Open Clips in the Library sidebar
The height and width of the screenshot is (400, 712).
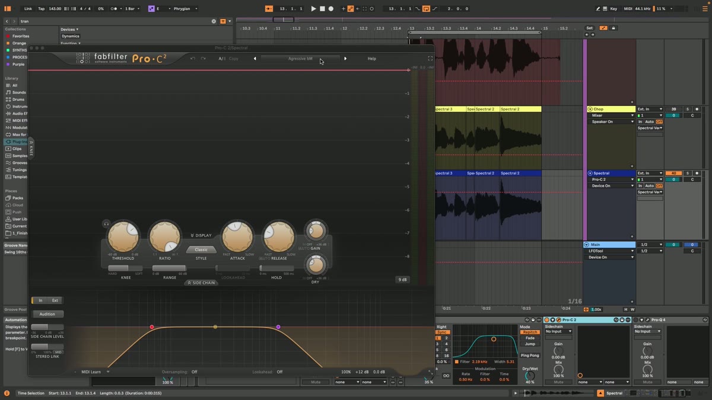point(17,149)
